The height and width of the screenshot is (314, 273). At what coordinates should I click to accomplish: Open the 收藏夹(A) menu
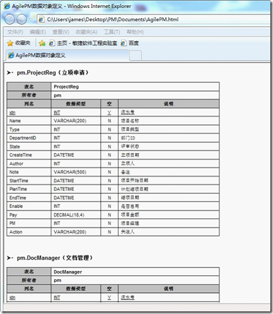coord(86,32)
